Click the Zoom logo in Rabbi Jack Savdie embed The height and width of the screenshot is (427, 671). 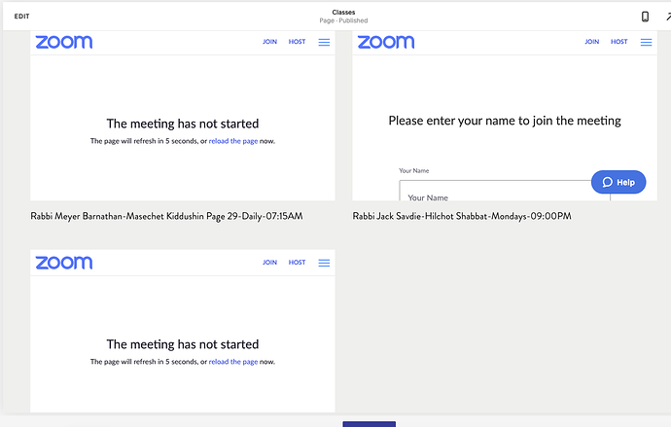(x=386, y=42)
